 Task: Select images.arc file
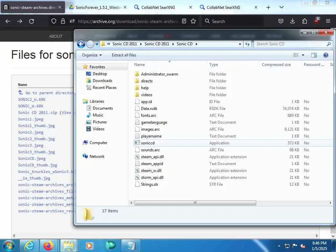tap(150, 129)
